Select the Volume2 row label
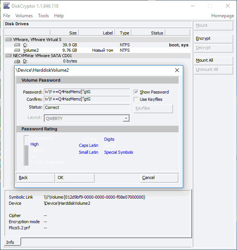The image size is (237, 250). pyautogui.click(x=31, y=50)
